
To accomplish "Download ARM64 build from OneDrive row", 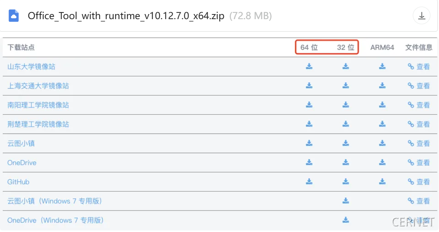I will click(382, 162).
